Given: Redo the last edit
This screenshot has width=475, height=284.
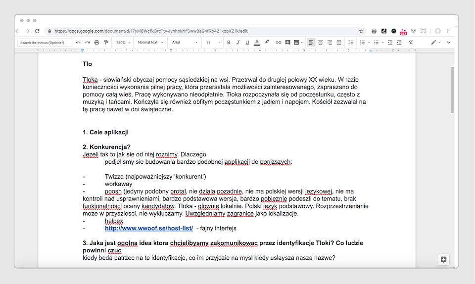Looking at the screenshot, I should click(88, 43).
